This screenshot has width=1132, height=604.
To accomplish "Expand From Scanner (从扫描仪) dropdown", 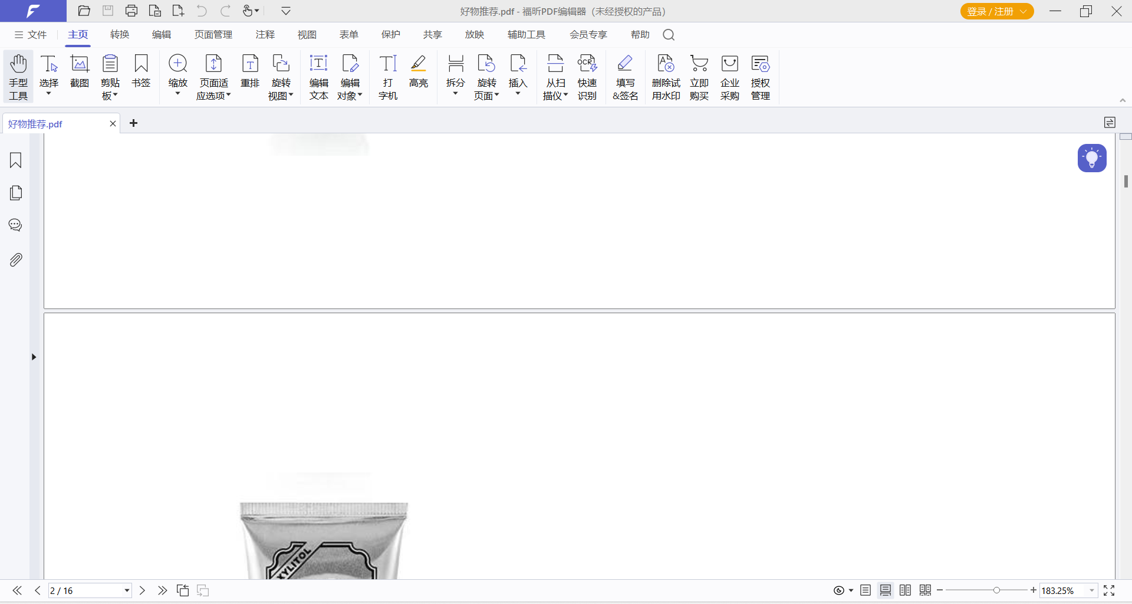I will [566, 95].
